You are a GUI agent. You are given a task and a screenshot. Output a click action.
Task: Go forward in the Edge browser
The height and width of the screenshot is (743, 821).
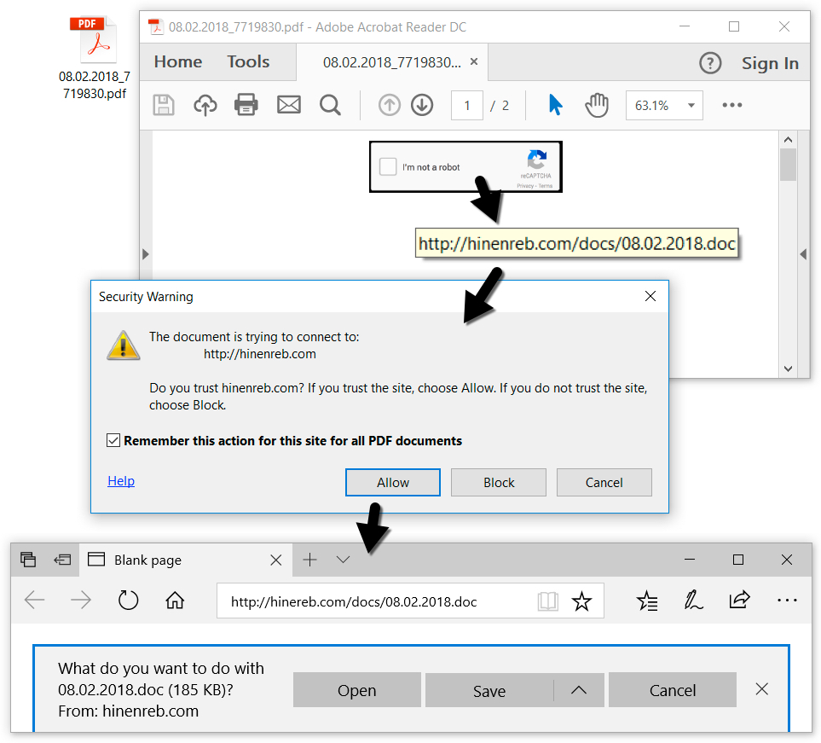(81, 601)
